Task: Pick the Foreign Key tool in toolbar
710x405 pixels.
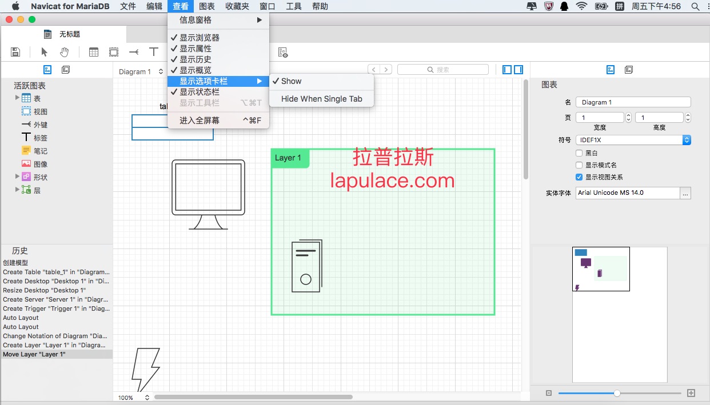Action: tap(134, 52)
